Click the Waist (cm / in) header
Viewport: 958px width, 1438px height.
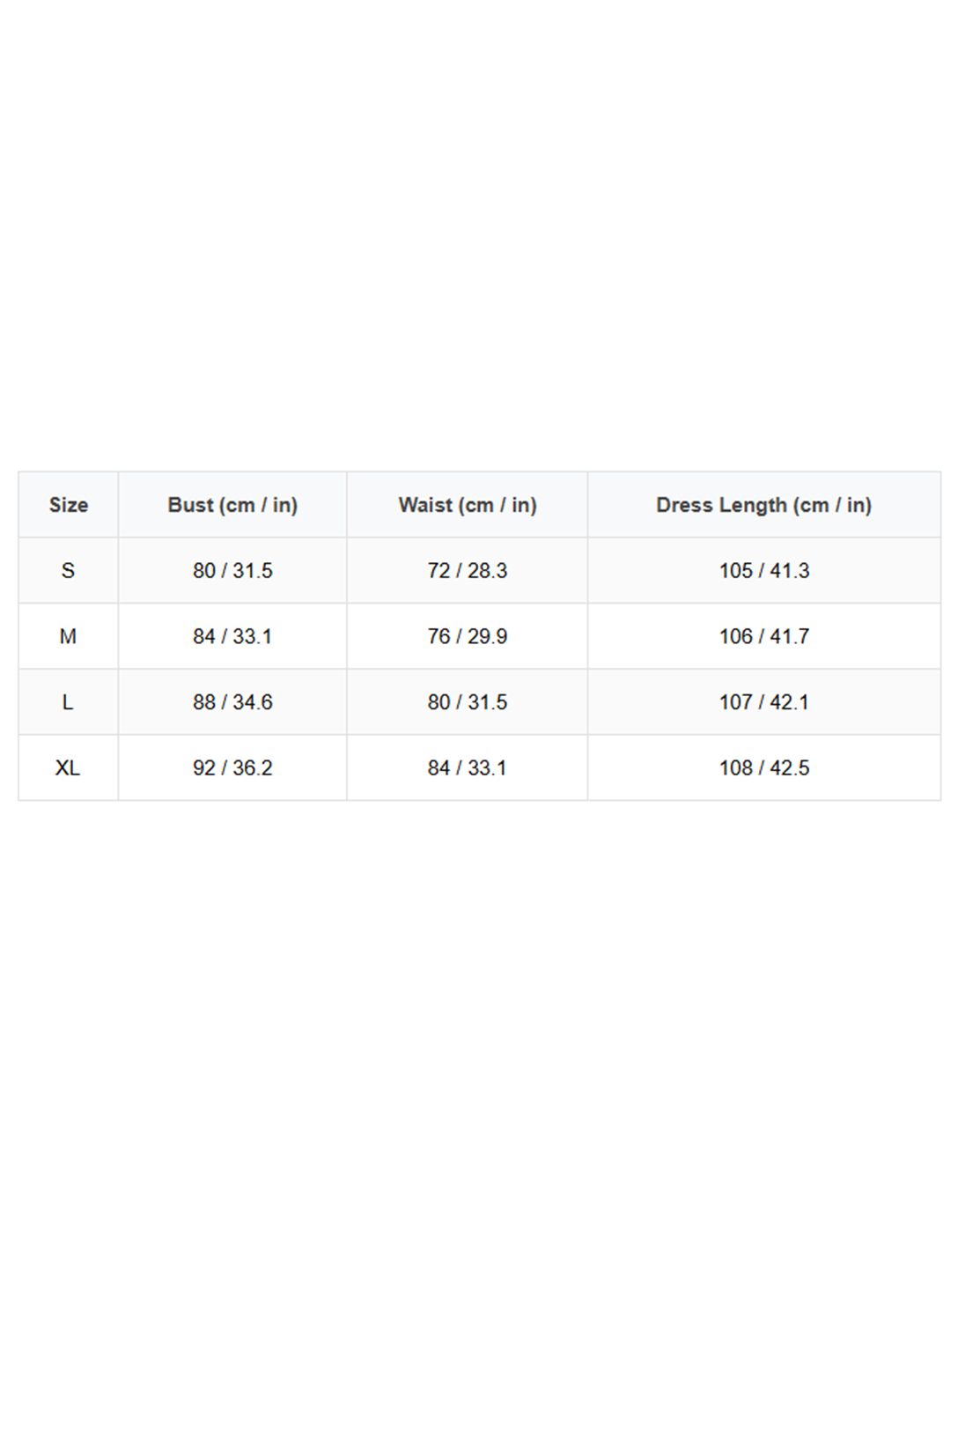pyautogui.click(x=468, y=505)
